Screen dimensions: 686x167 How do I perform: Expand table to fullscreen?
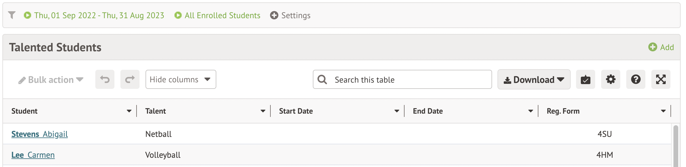pos(661,79)
